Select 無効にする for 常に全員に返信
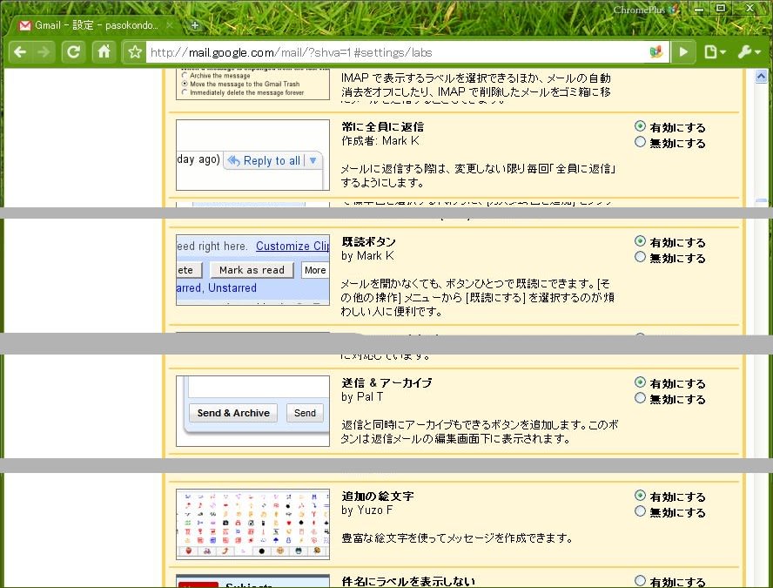The height and width of the screenshot is (588, 773). [641, 142]
